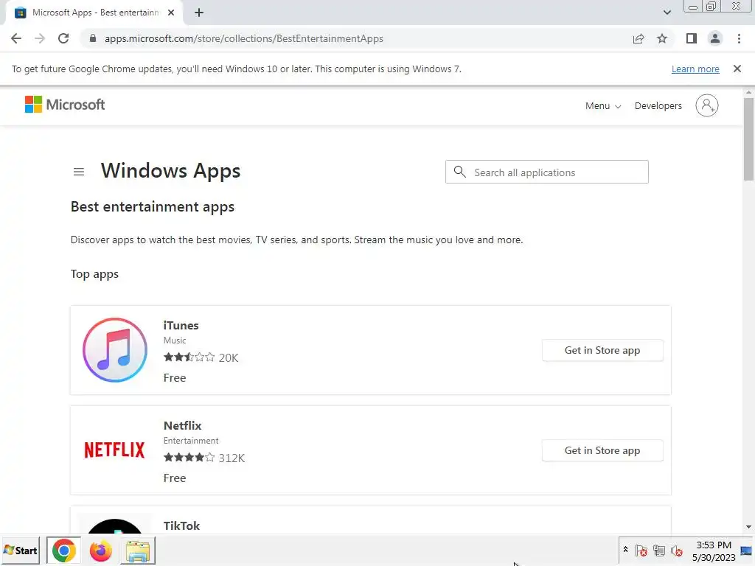The image size is (755, 566).
Task: Expand the tab search chevron
Action: coord(667,13)
